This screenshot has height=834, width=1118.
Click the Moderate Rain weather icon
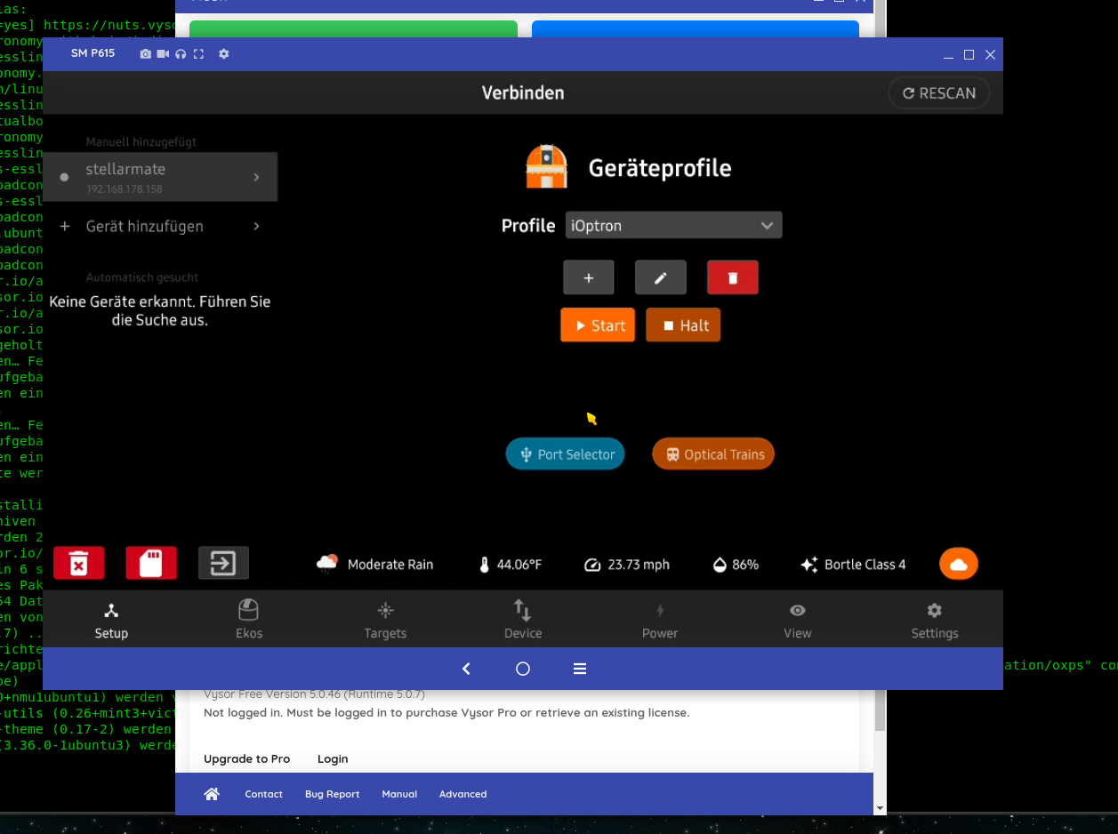point(327,564)
